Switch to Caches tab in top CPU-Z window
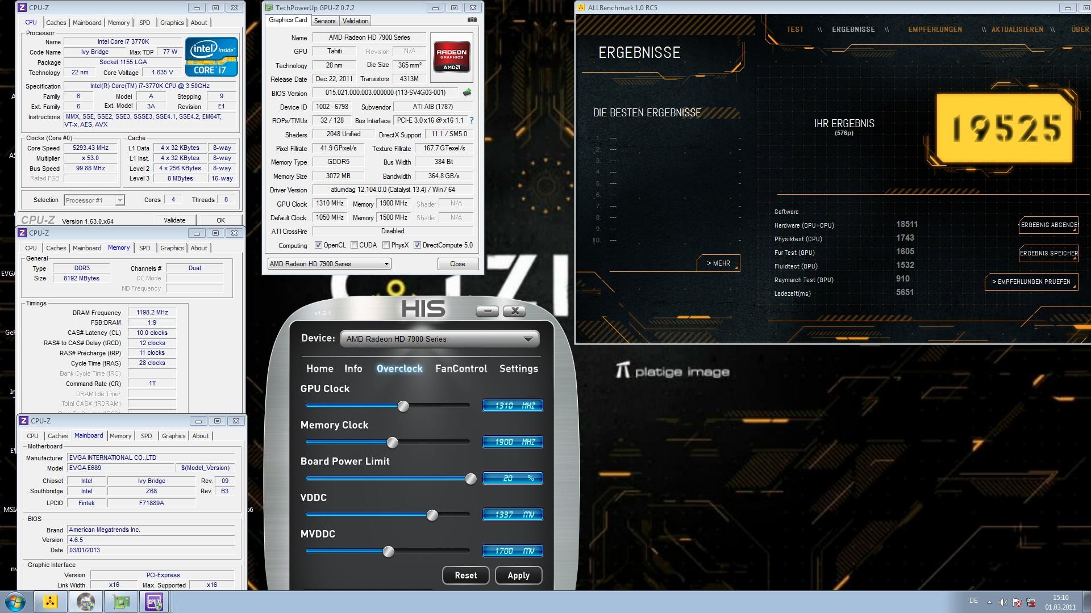 [56, 23]
